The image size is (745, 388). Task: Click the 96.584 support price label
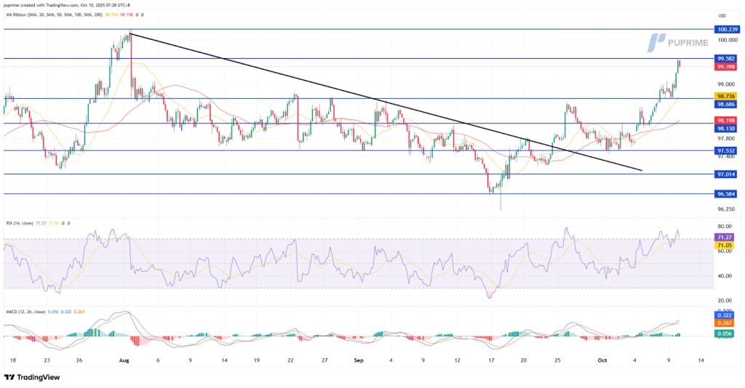tap(727, 194)
